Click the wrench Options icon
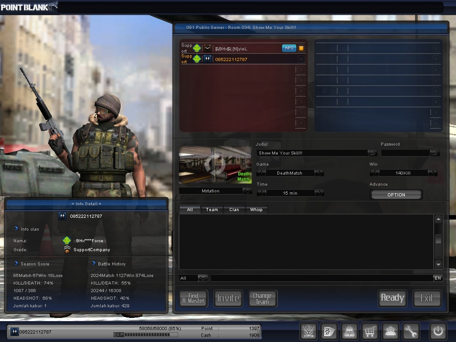 [x=411, y=331]
